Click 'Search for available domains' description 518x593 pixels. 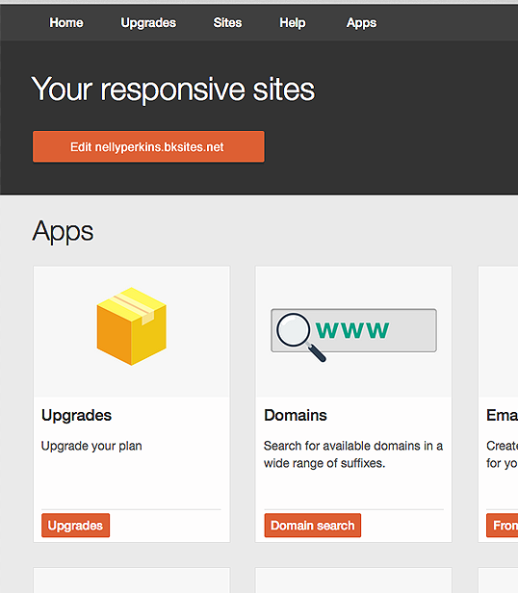(353, 454)
